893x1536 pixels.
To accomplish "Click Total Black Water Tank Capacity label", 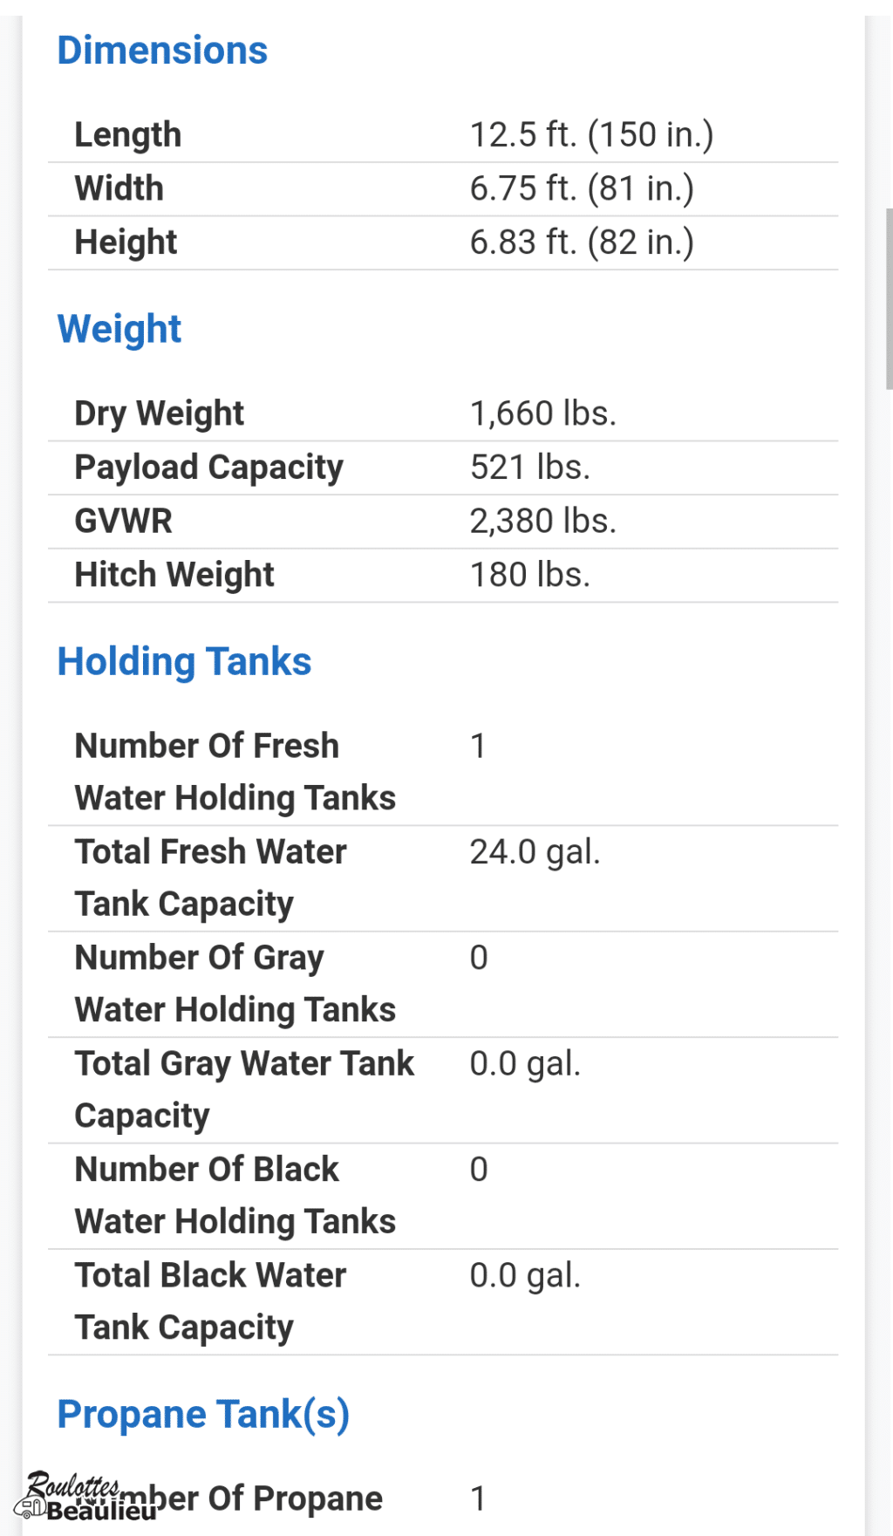I will coord(210,1301).
